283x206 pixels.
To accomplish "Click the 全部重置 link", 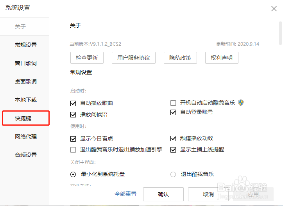I will (125, 194).
